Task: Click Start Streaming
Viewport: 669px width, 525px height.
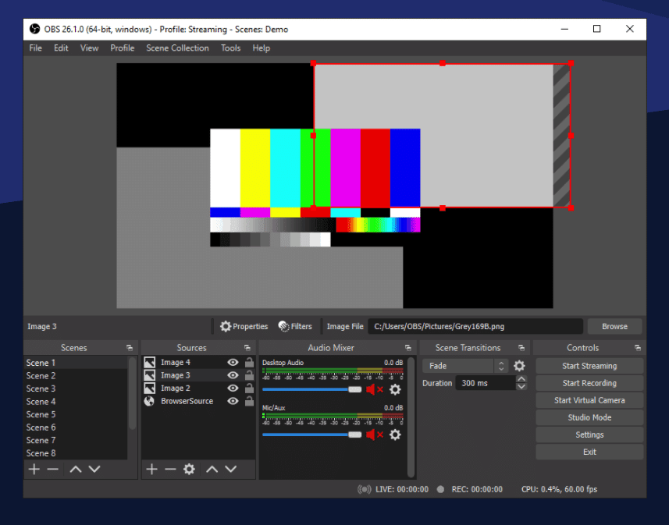Action: (589, 366)
